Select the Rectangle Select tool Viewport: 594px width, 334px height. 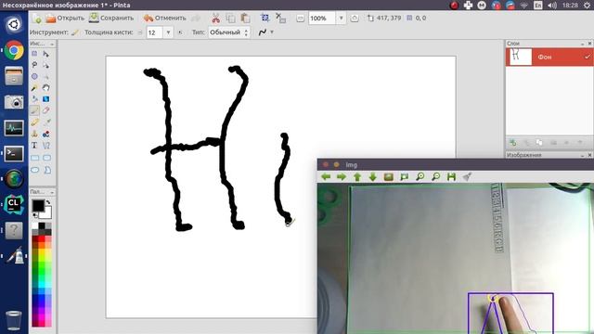(x=34, y=54)
